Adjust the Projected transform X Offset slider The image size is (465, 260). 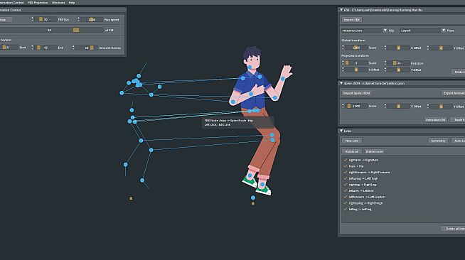pos(356,70)
